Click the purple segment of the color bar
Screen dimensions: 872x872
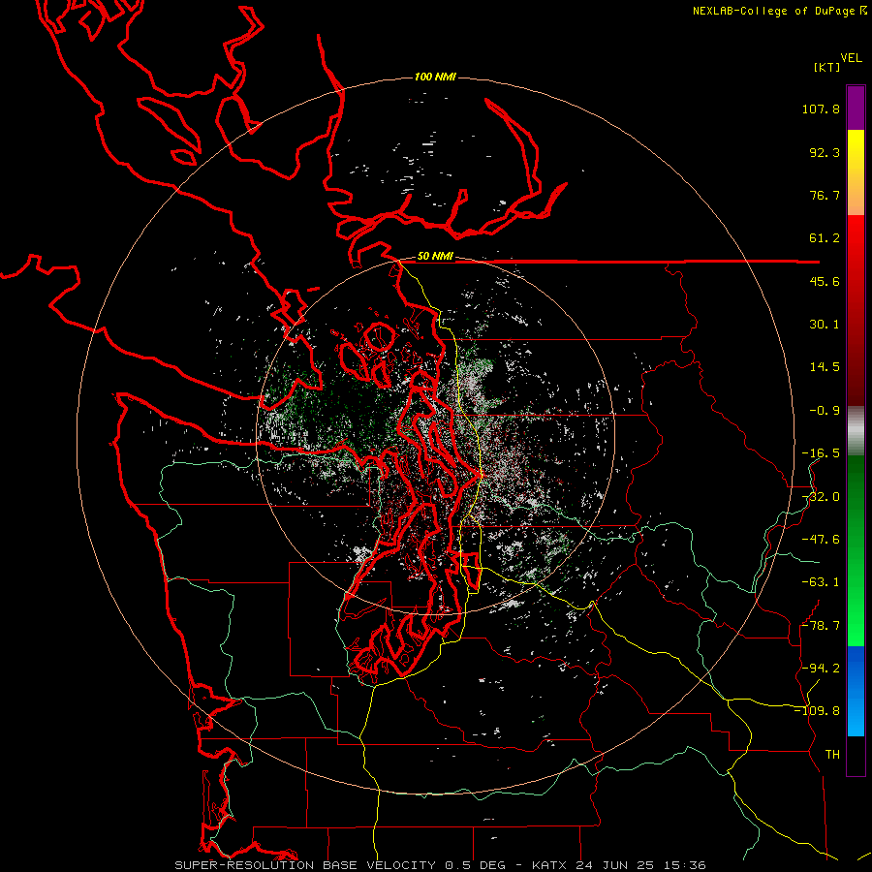856,108
